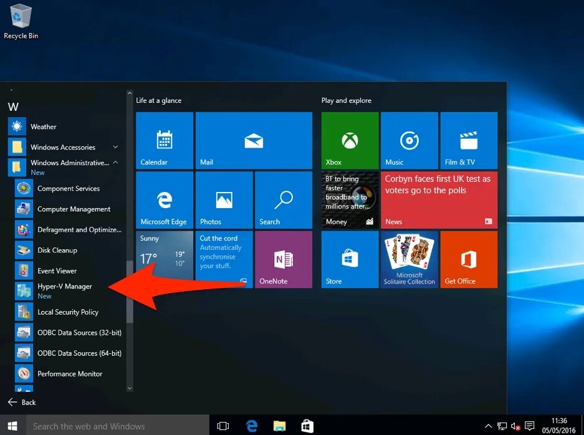Focus the Search the web and Windows box
The width and height of the screenshot is (584, 435).
tap(118, 426)
